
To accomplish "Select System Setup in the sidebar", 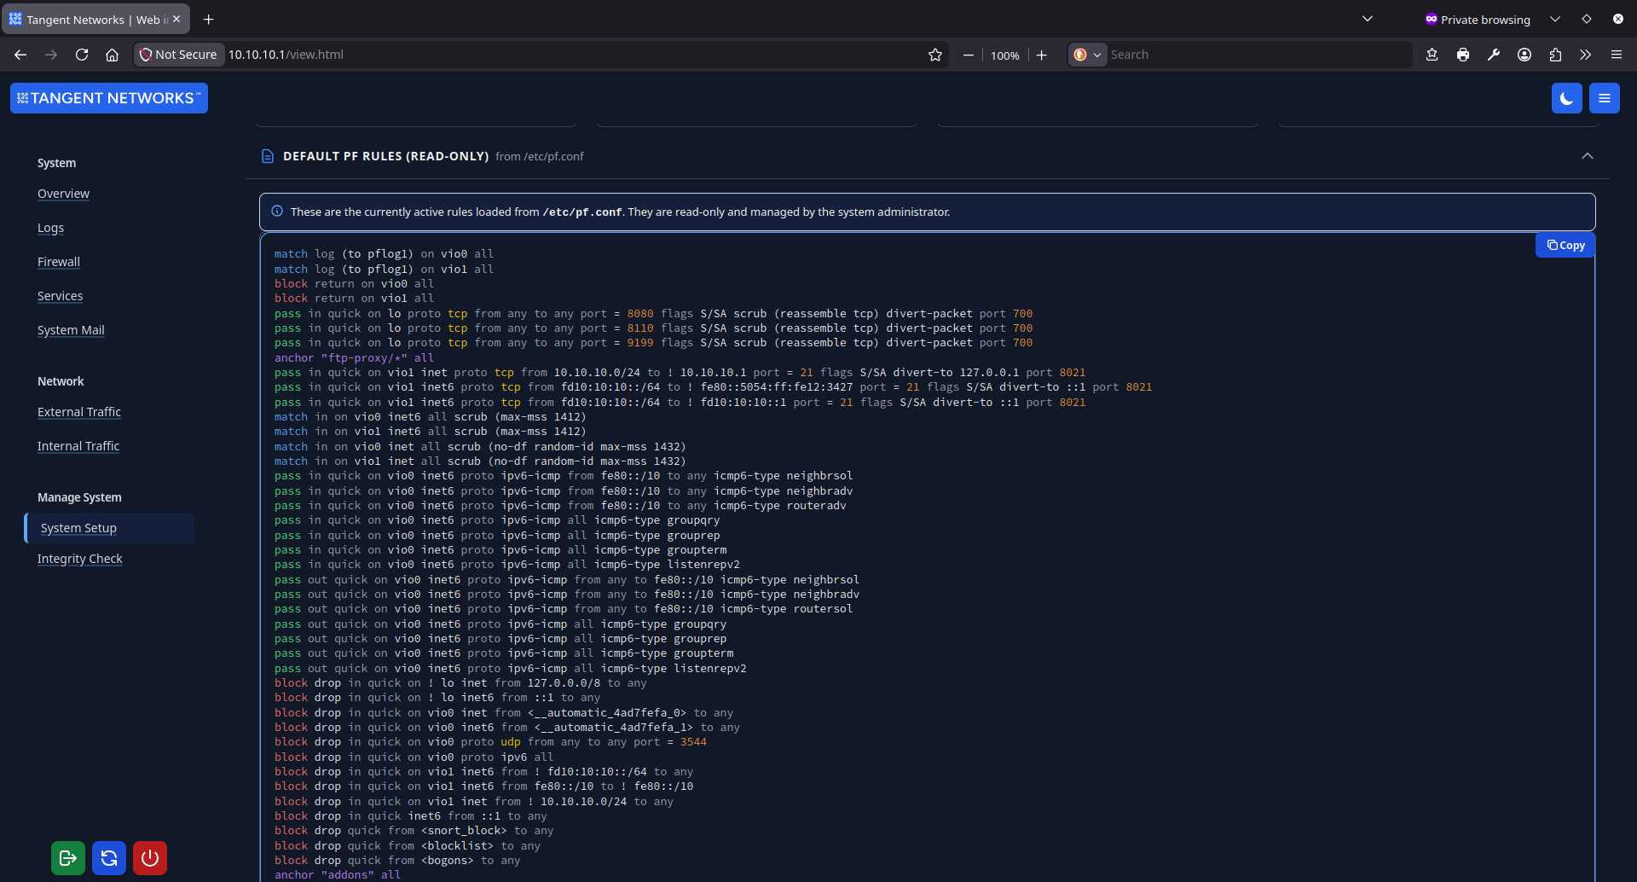I will point(78,527).
